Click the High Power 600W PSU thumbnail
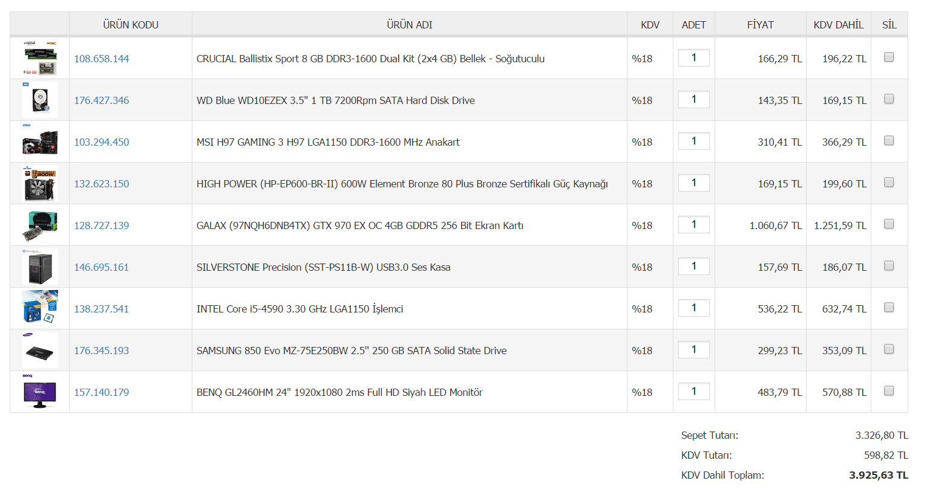This screenshot has width=933, height=495. 40,183
